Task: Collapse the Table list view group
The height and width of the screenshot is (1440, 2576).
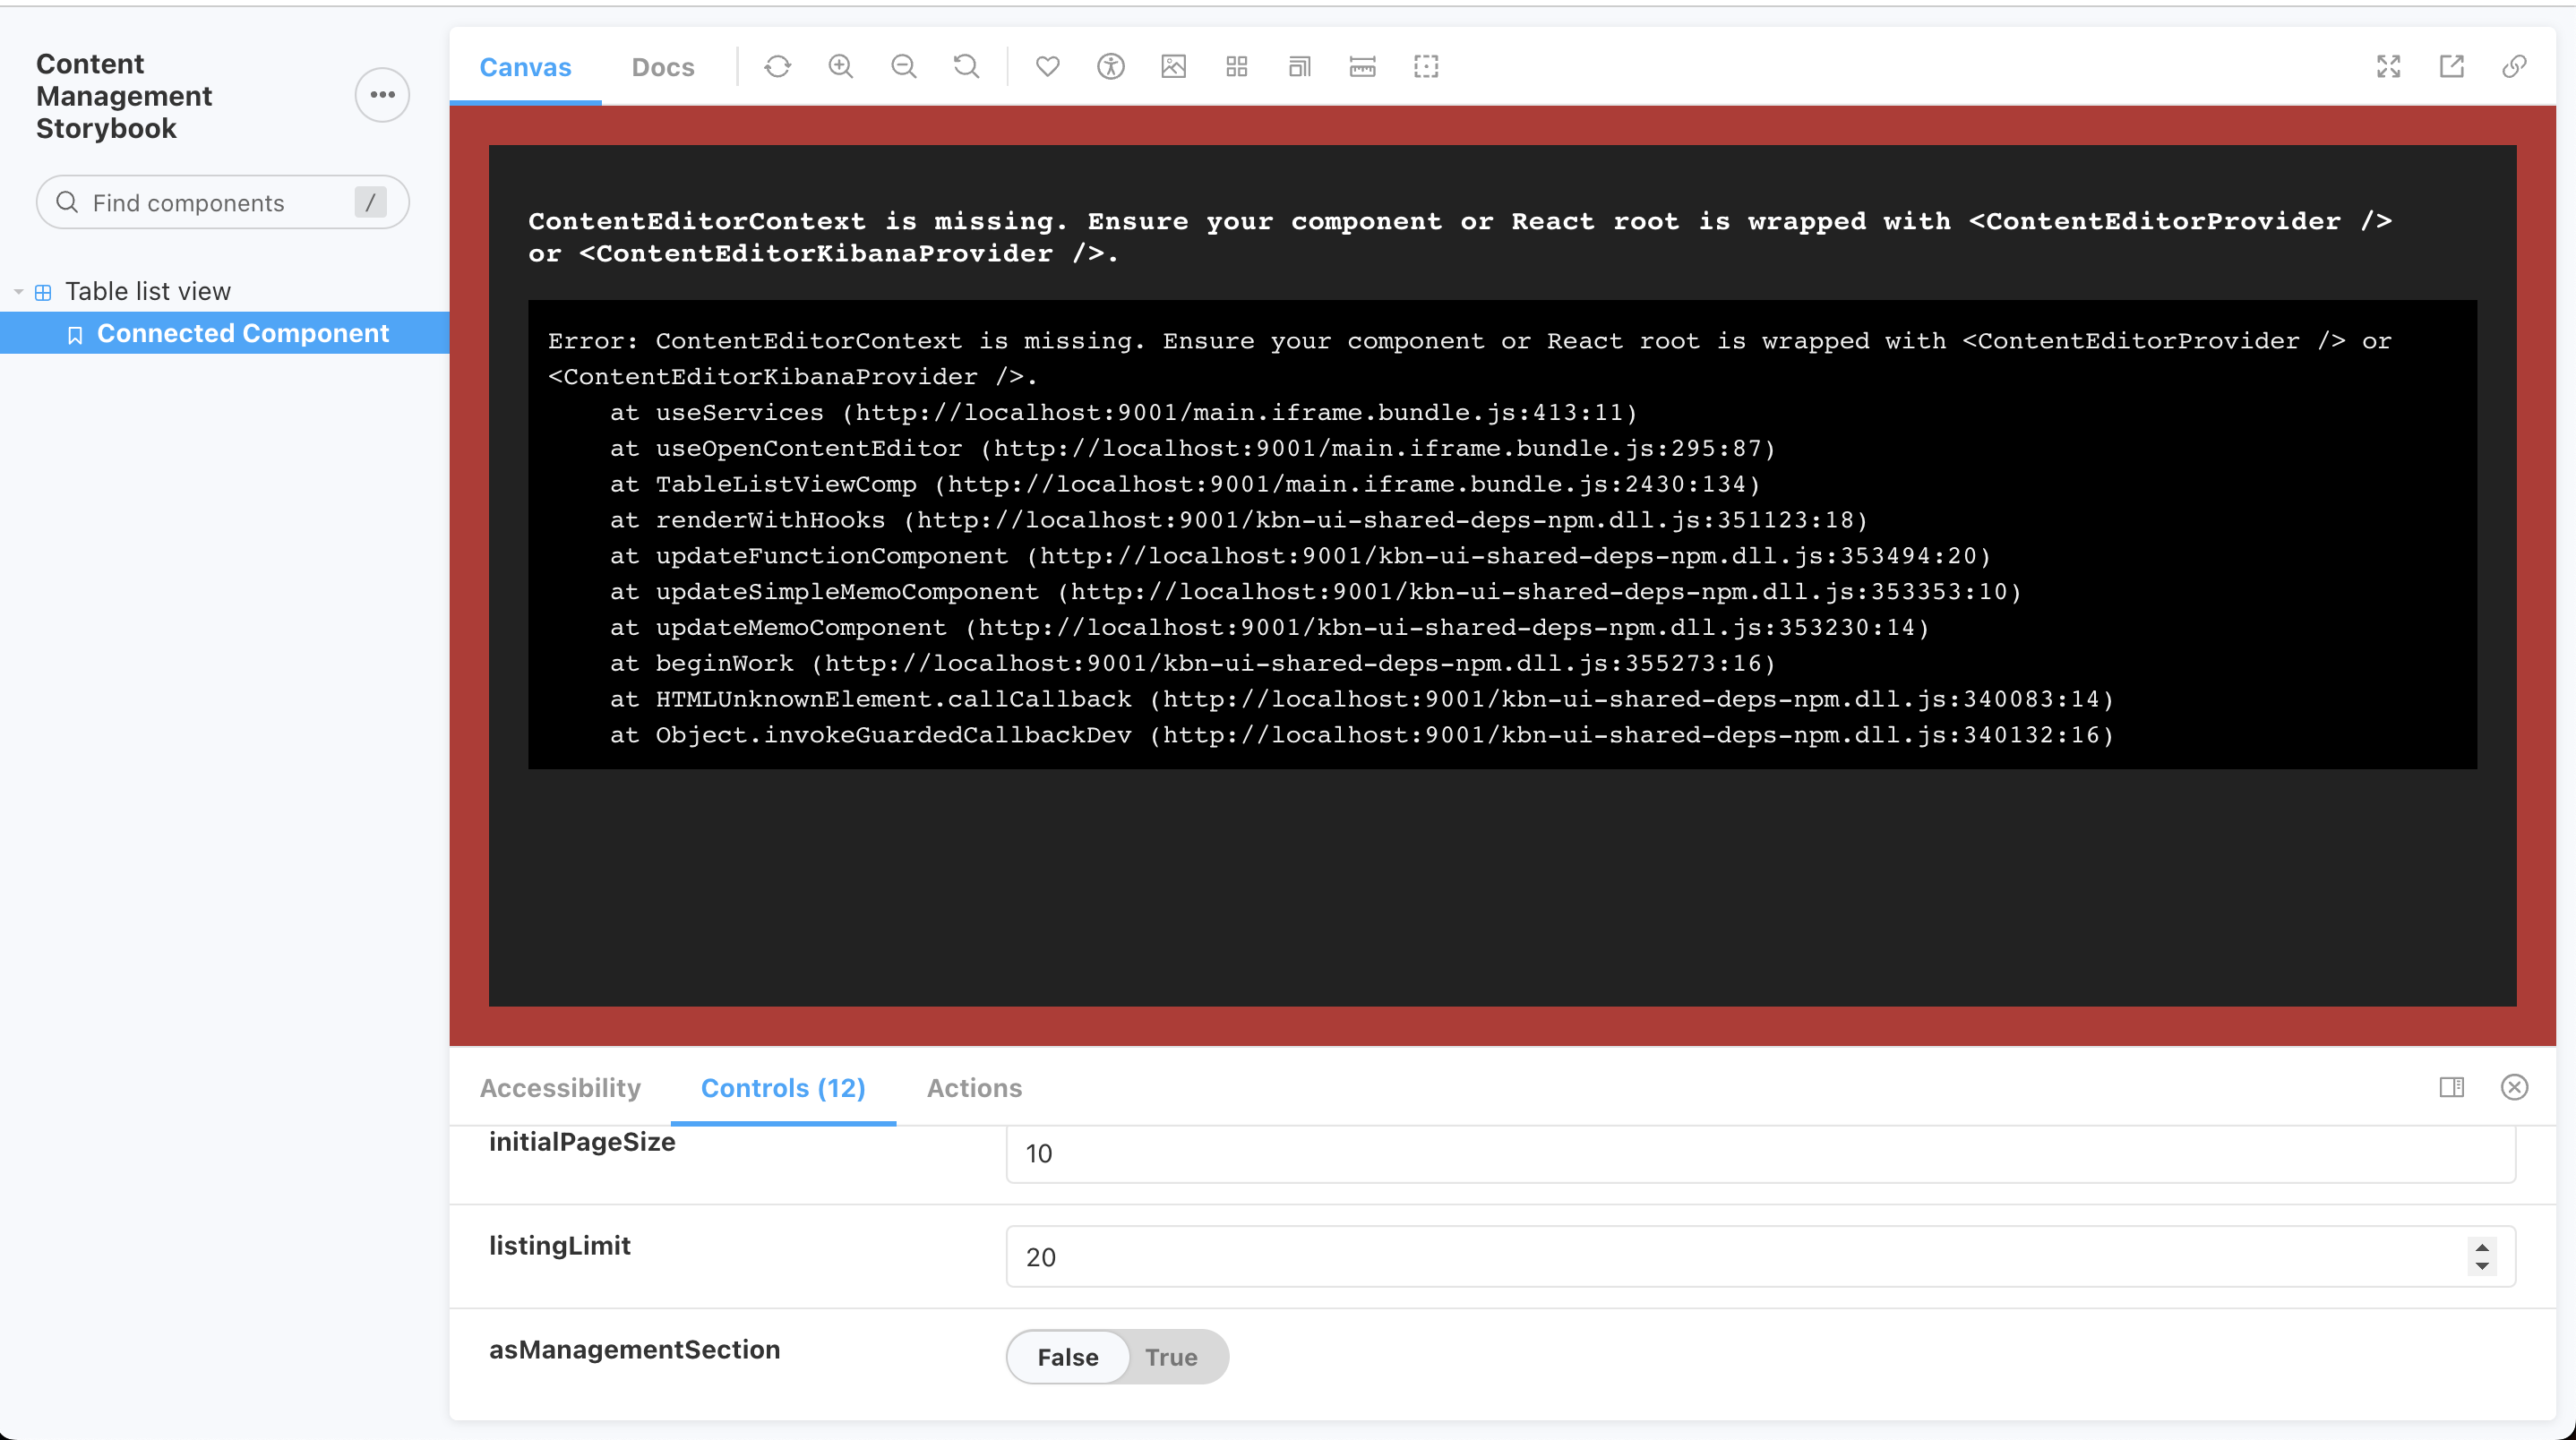Action: tap(19, 292)
